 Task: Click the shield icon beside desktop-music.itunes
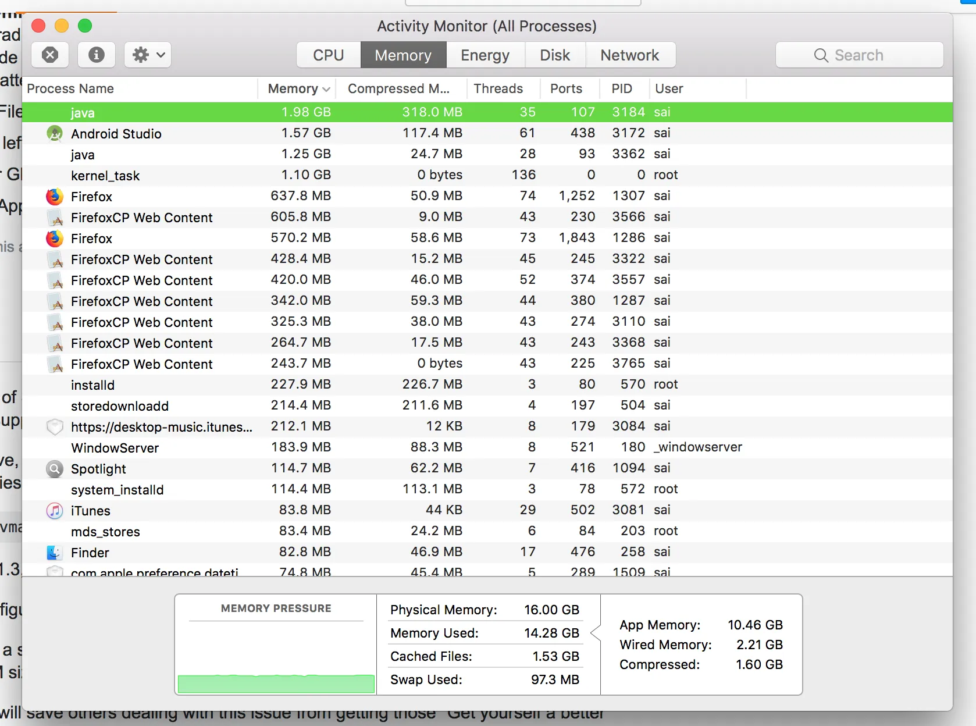pyautogui.click(x=55, y=427)
